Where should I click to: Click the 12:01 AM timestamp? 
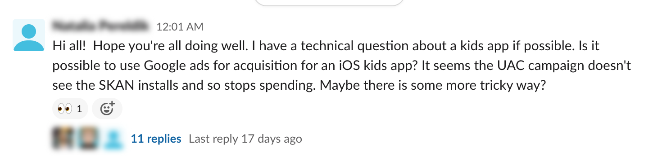pyautogui.click(x=180, y=27)
